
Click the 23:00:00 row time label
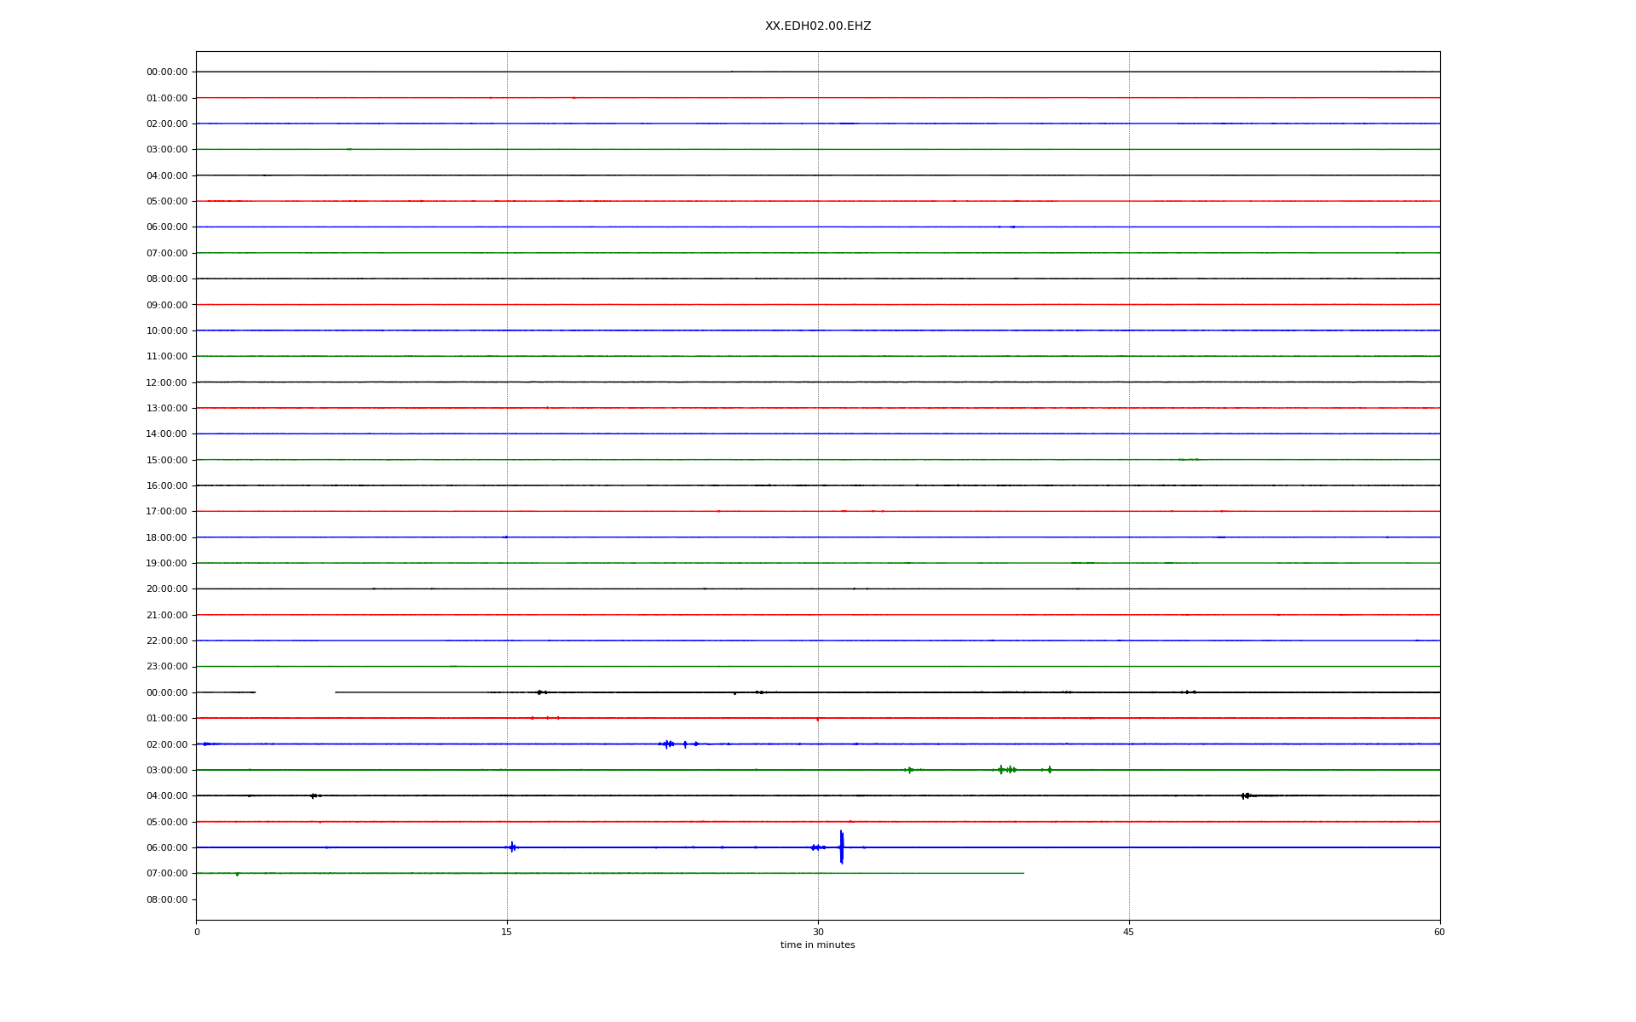tap(166, 667)
